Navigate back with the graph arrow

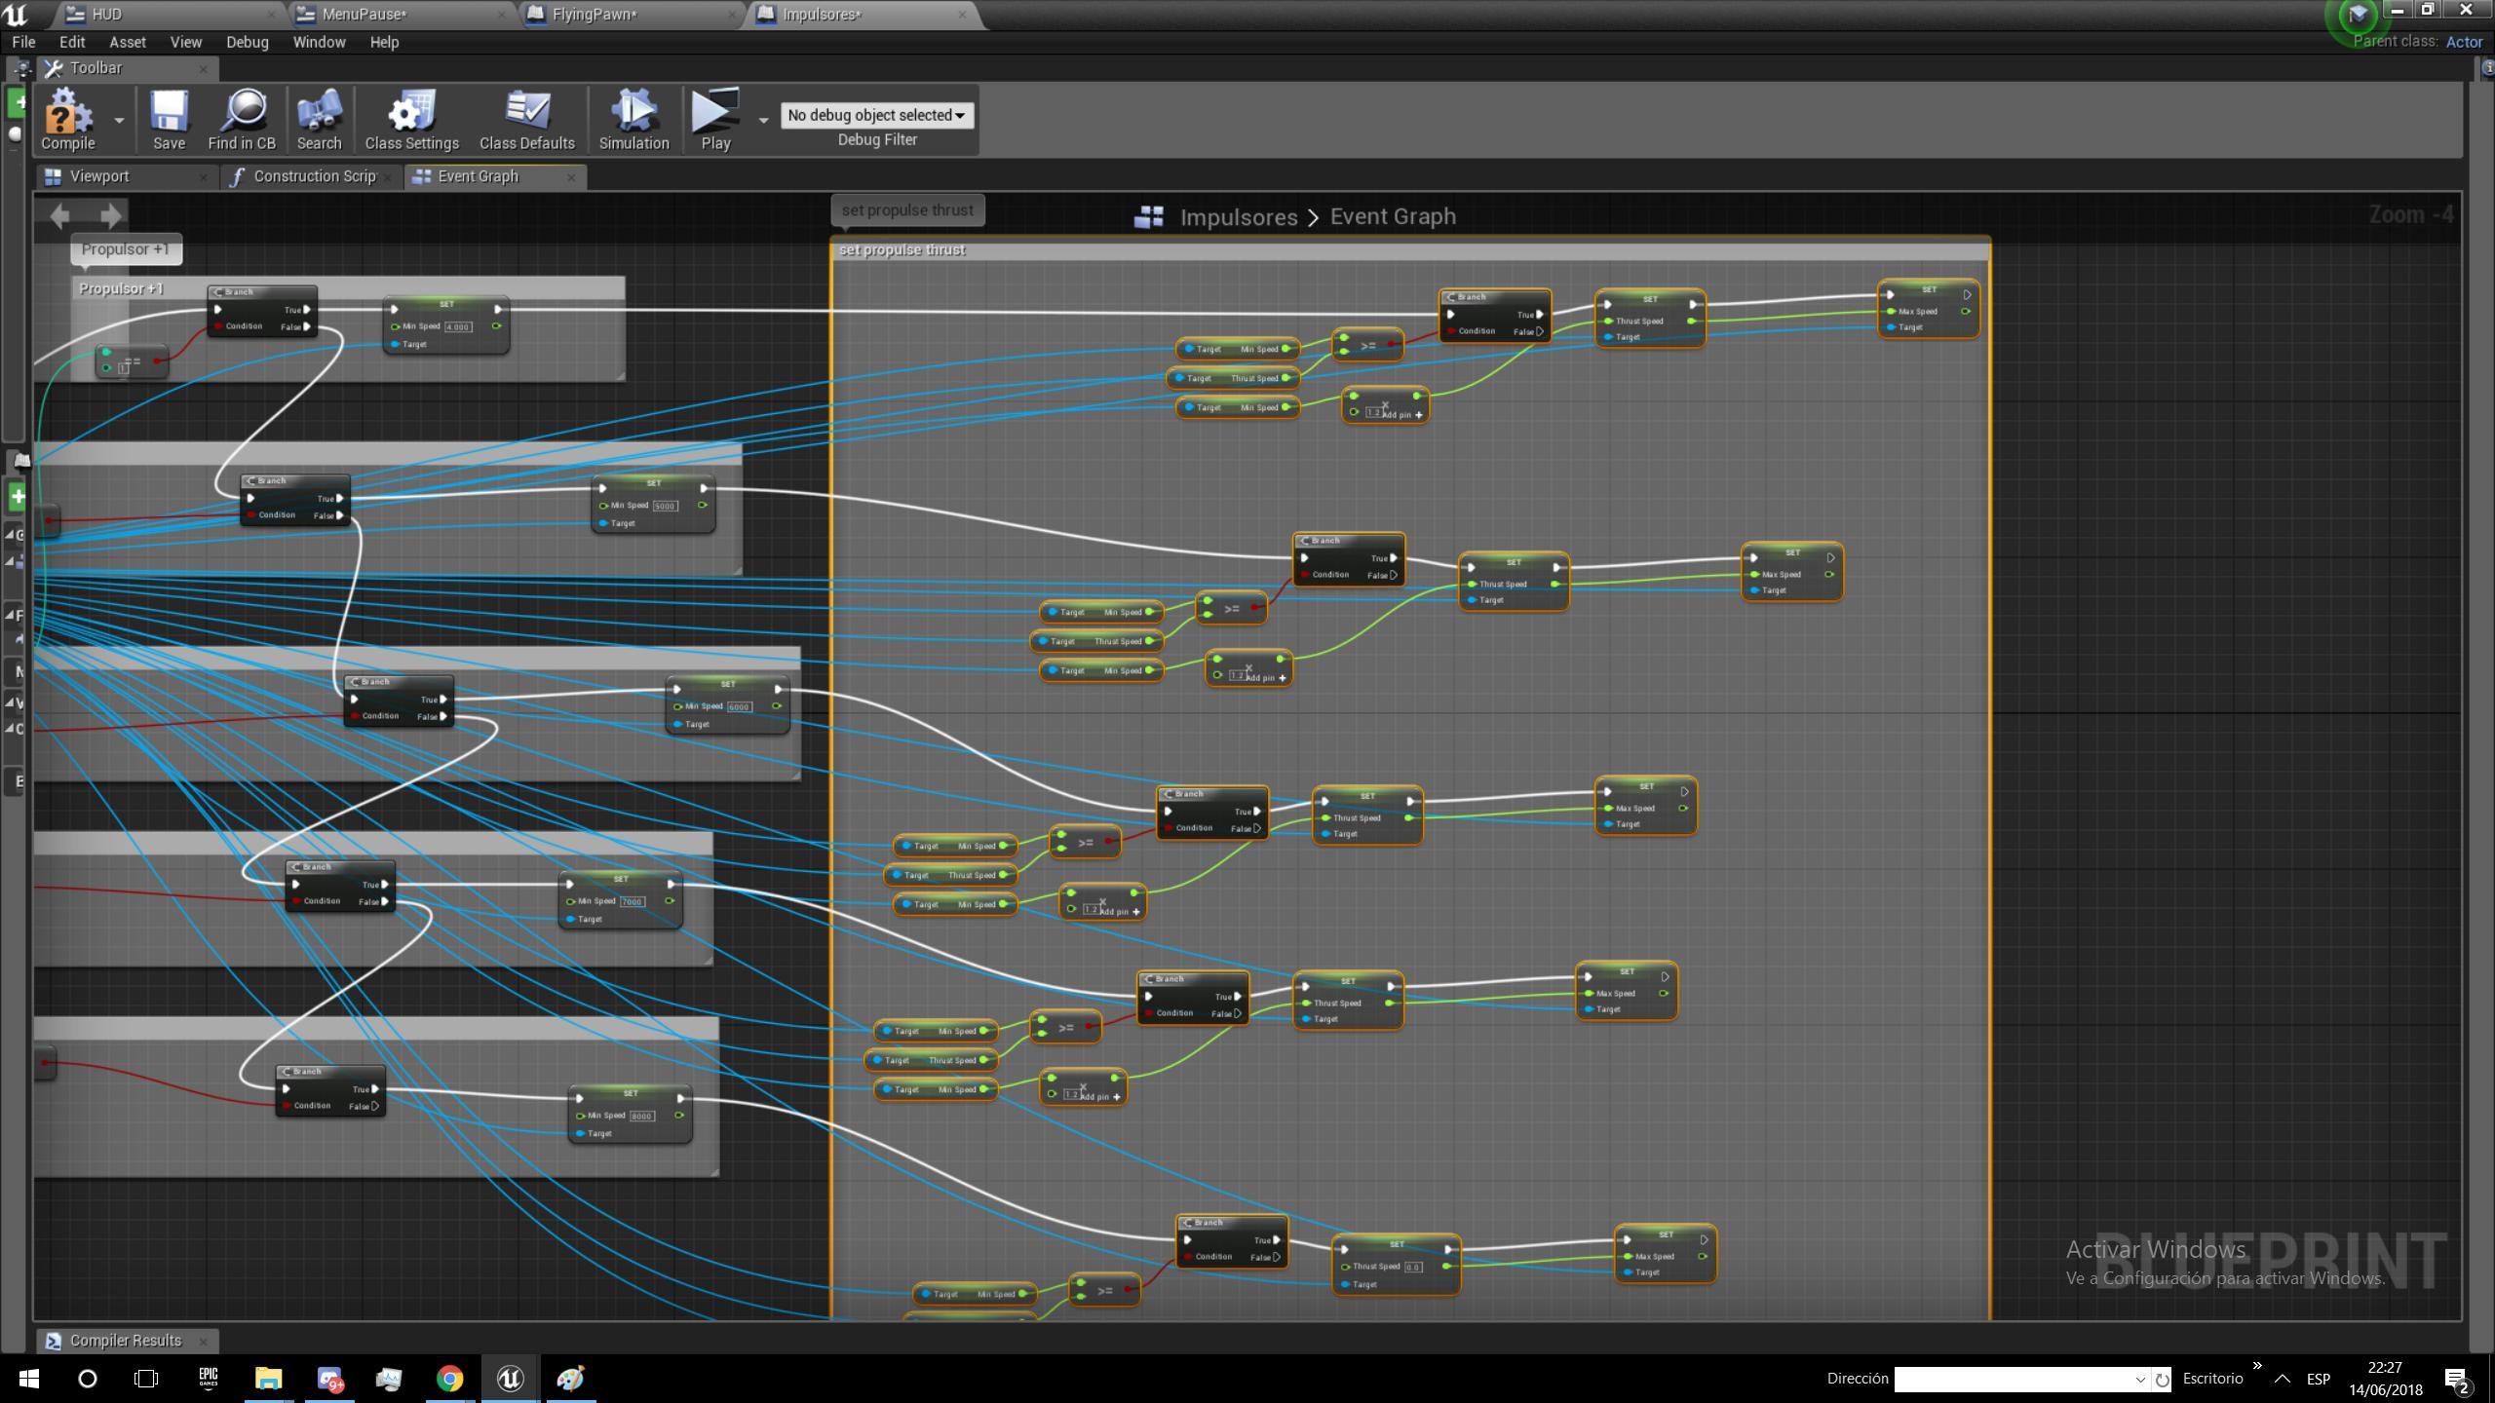(60, 215)
